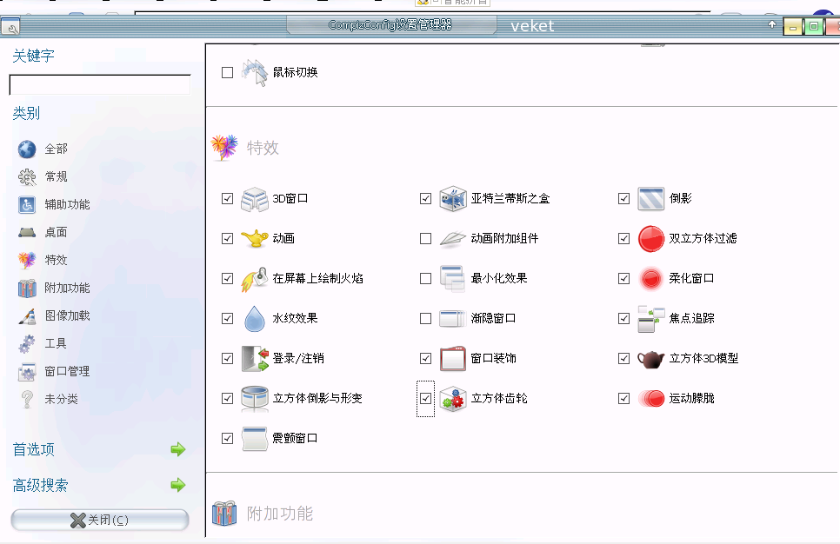Viewport: 840px width, 544px height.
Task: Click the 关闭(C) button
Action: click(100, 521)
